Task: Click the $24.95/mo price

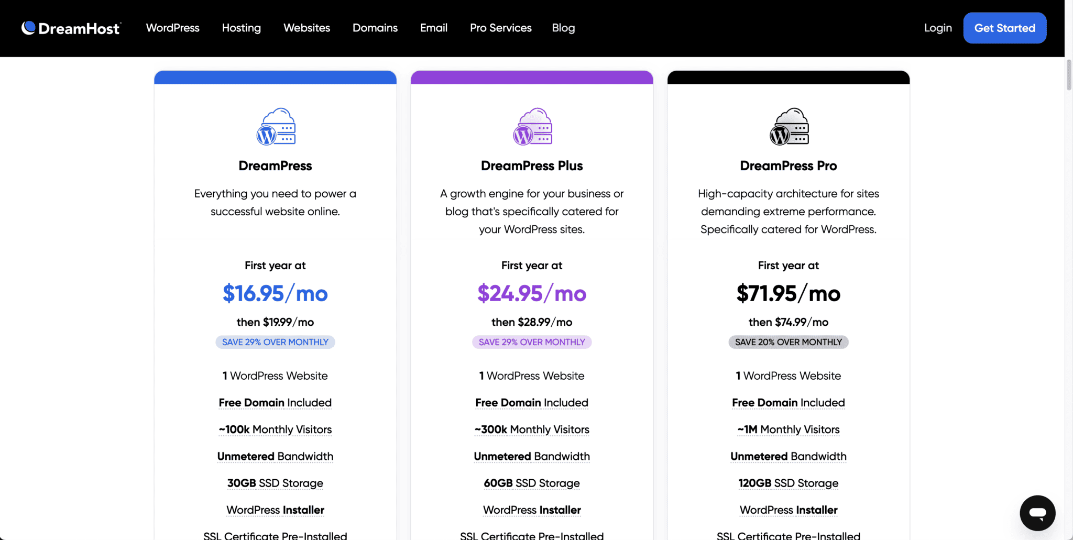Action: 532,293
